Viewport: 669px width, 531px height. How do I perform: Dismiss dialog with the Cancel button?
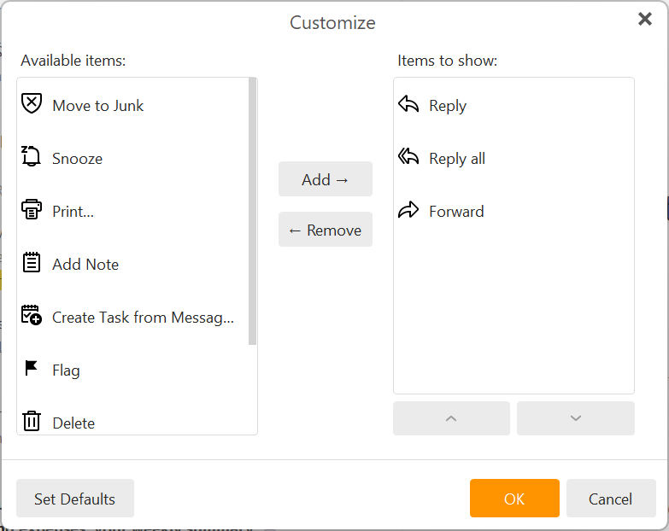click(611, 499)
